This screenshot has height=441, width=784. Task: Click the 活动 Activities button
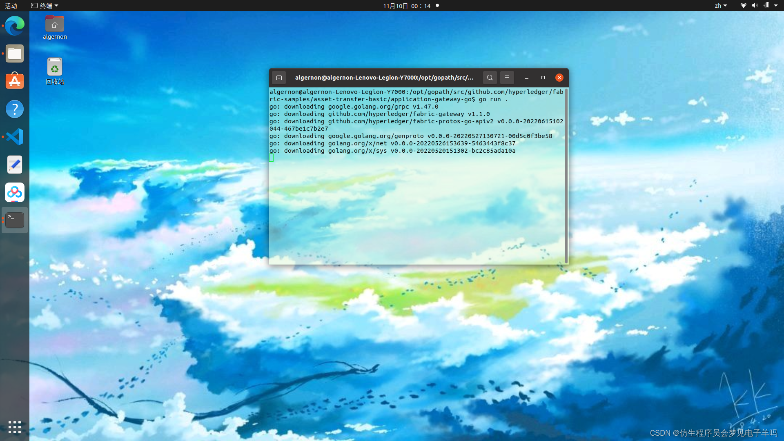pyautogui.click(x=11, y=6)
